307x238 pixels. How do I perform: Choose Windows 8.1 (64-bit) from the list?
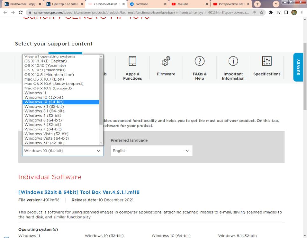tap(61, 111)
